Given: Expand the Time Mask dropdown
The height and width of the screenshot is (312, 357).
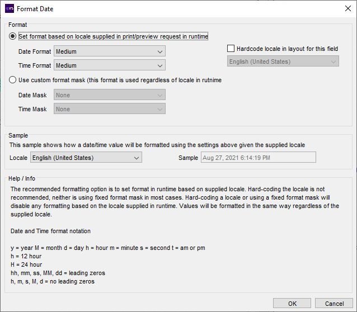Looking at the screenshot, I should point(110,109).
